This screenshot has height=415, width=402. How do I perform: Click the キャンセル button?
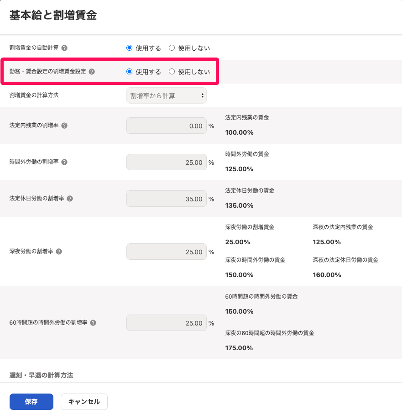[84, 401]
